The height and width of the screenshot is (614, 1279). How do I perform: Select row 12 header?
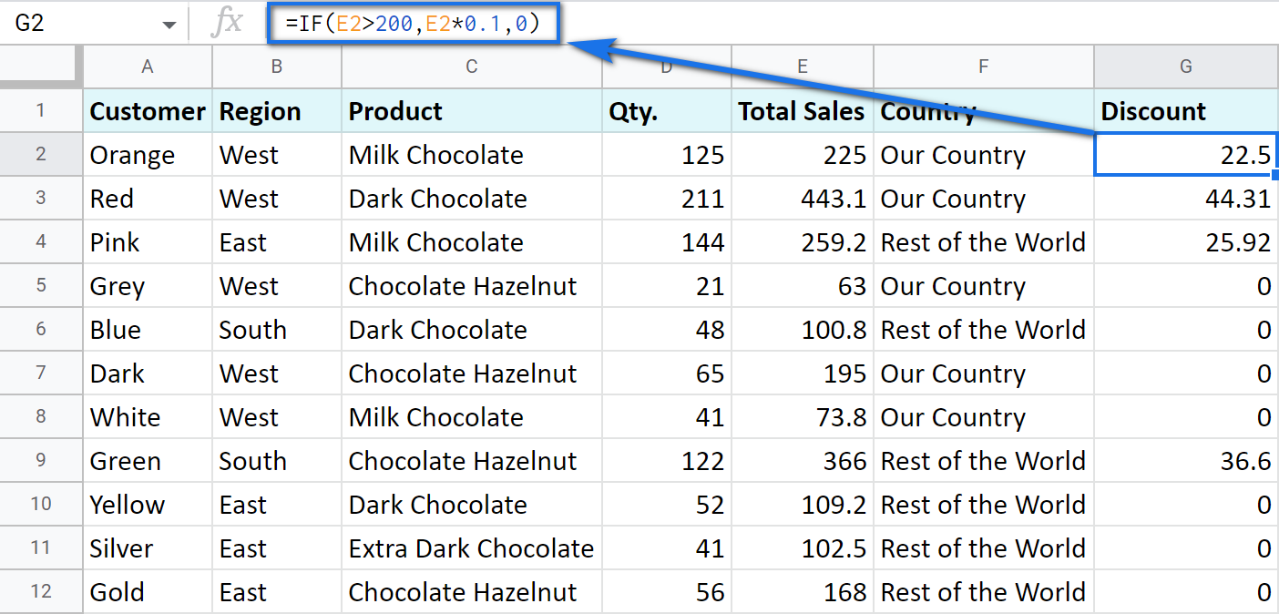pyautogui.click(x=41, y=591)
